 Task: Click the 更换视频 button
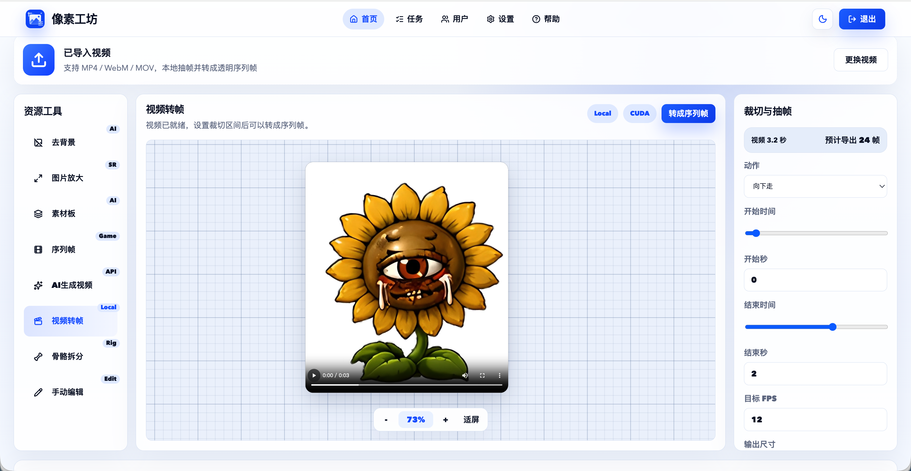point(860,60)
